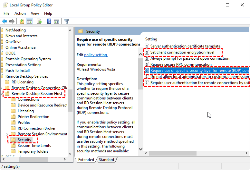Select the Device and Resource Redirection folder

pyautogui.click(x=43, y=105)
